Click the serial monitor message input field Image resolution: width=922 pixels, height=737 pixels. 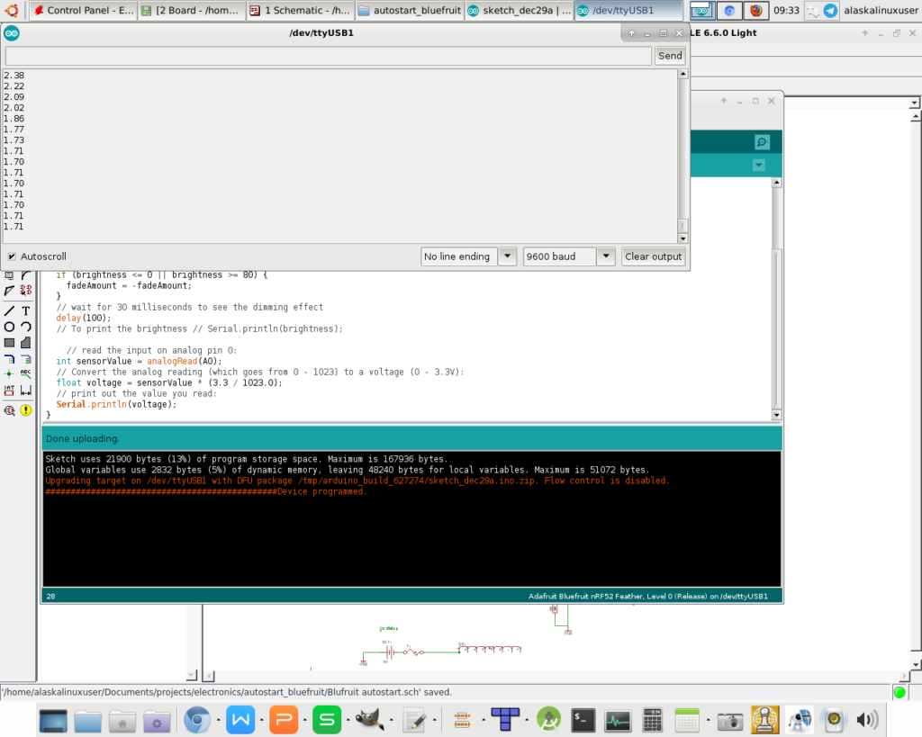[328, 56]
